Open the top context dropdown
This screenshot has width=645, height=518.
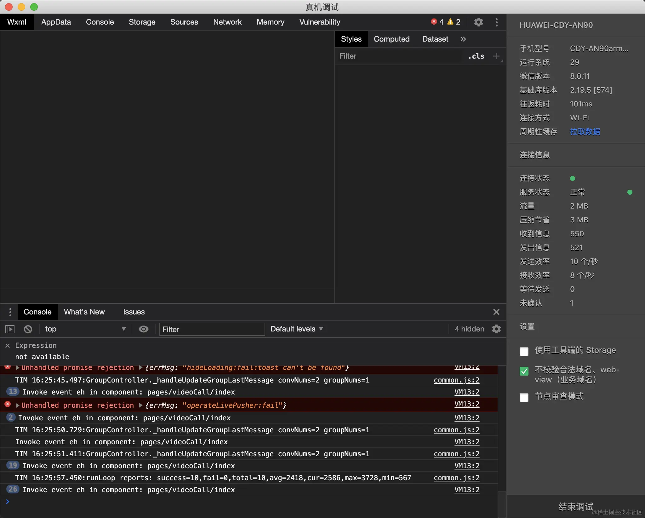point(85,329)
